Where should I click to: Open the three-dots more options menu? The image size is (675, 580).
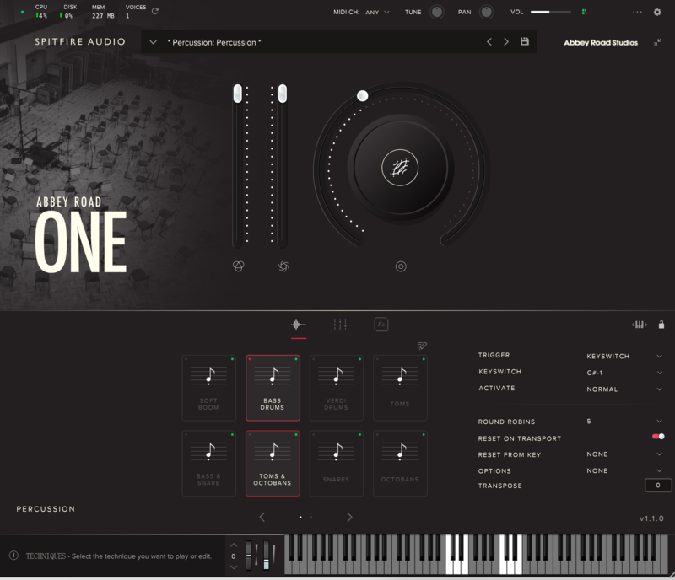click(637, 12)
